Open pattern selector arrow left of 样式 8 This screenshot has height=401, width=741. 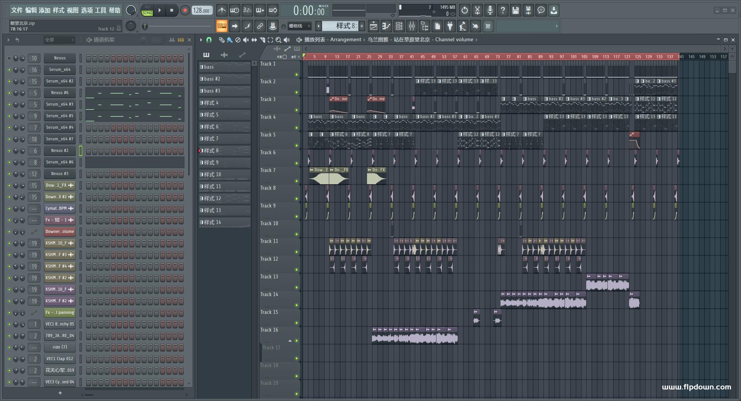pyautogui.click(x=318, y=26)
